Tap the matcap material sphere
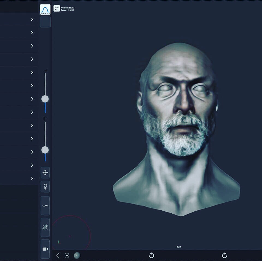 click(x=77, y=256)
